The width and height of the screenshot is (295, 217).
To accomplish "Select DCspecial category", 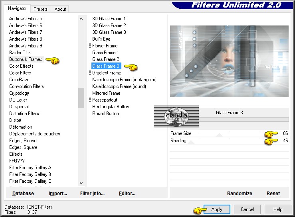I will (x=19, y=107).
